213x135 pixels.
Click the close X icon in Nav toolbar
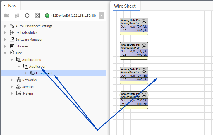(37, 16)
